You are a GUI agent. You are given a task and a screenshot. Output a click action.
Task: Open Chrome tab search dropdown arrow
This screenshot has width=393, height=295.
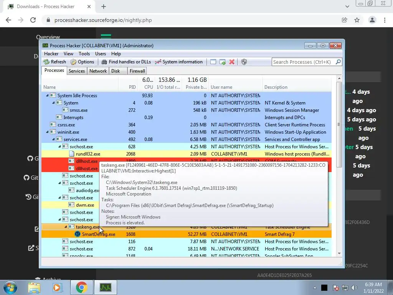point(347,7)
